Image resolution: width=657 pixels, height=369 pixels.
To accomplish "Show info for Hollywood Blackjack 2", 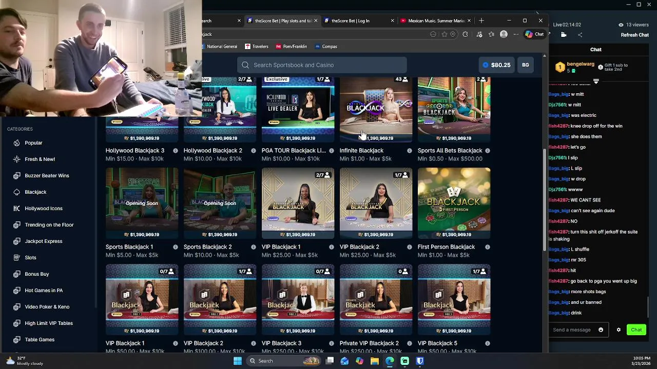I will click(x=254, y=151).
